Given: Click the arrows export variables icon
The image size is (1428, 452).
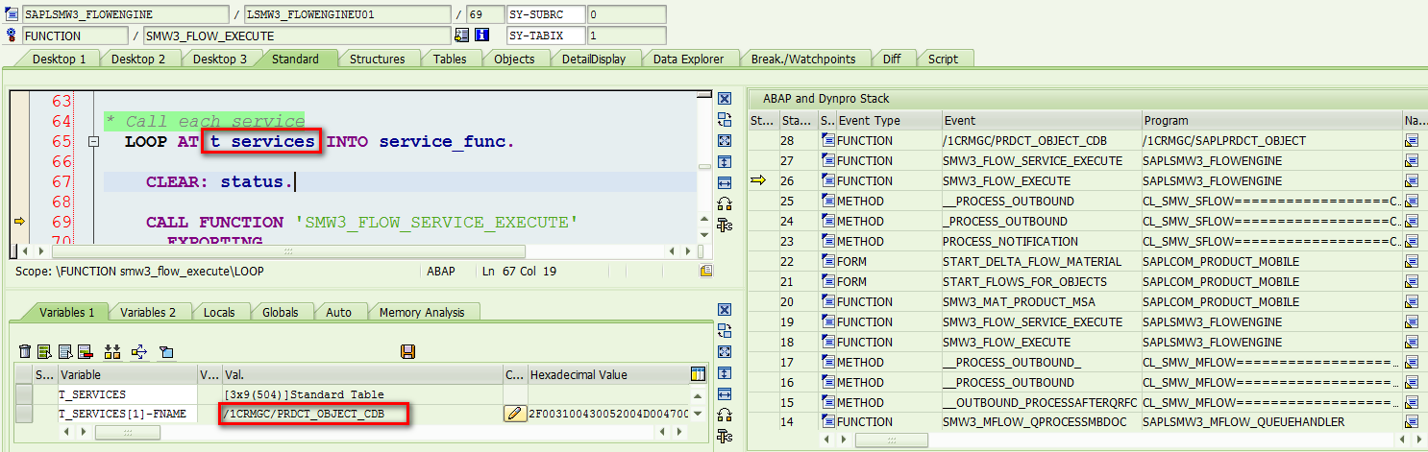Looking at the screenshot, I should click(x=139, y=351).
